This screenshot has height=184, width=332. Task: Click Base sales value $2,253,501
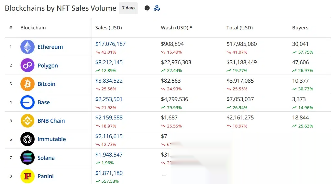(109, 99)
